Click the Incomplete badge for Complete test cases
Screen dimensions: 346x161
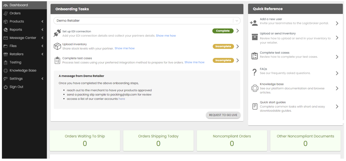coord(223,60)
